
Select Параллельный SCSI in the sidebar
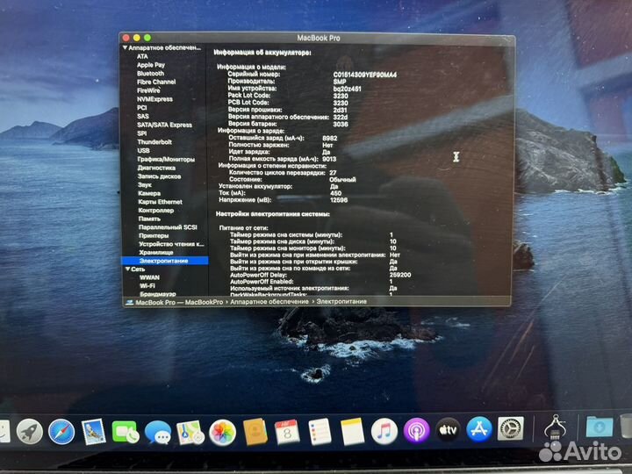pos(168,227)
